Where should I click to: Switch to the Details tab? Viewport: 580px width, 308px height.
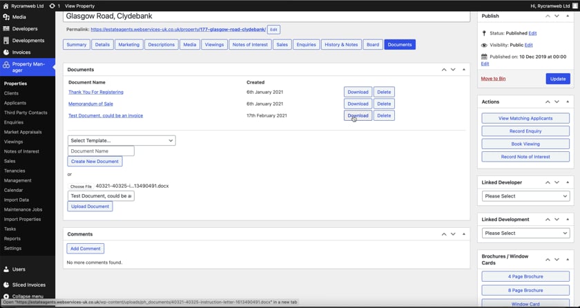pos(102,45)
